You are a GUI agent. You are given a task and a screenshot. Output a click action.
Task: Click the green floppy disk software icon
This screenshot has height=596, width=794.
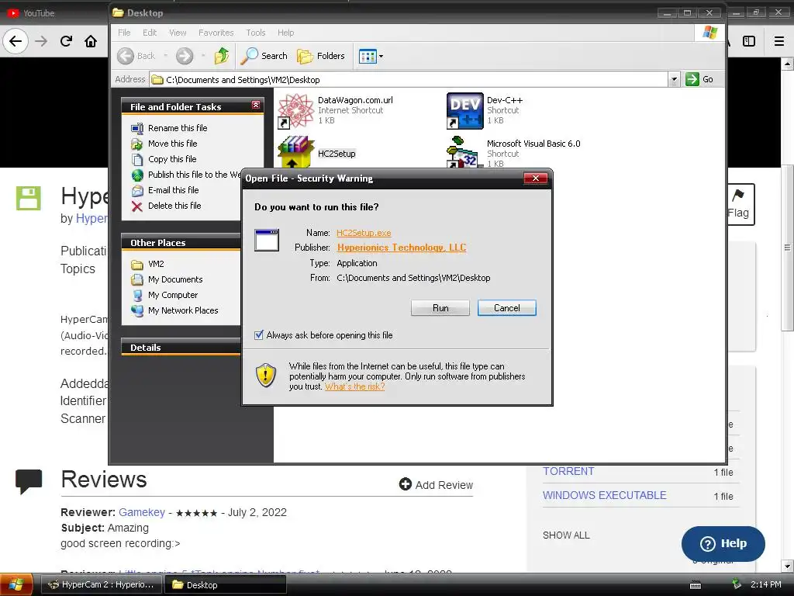[29, 198]
